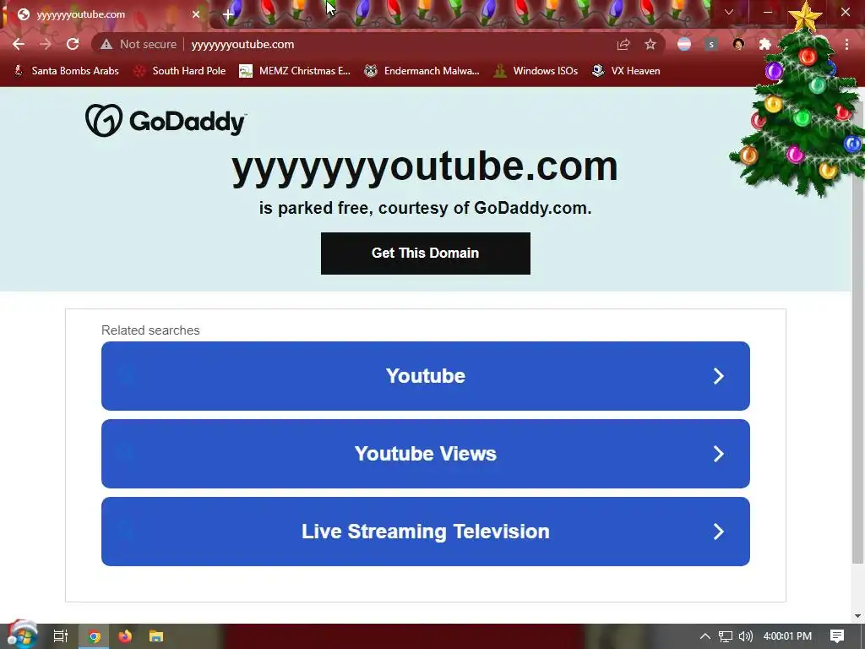This screenshot has height=649, width=865.
Task: Open the Endermanch Malwa... bookmark
Action: coord(422,71)
